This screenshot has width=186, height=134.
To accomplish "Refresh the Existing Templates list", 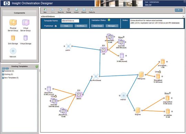I will point(37,66).
